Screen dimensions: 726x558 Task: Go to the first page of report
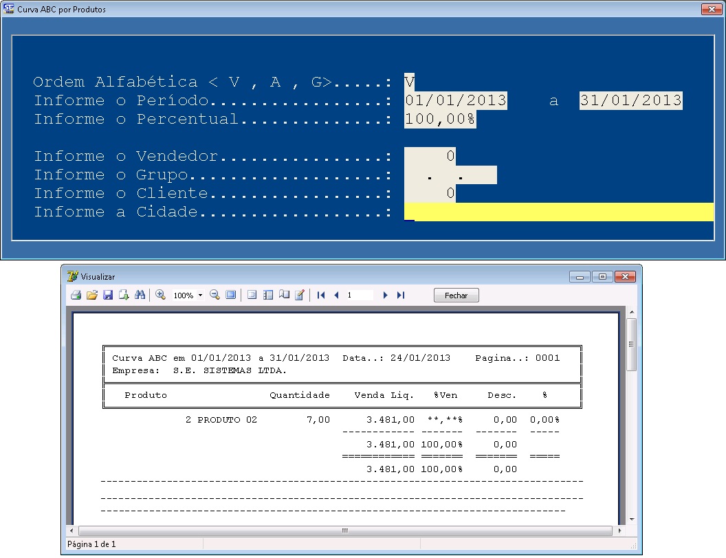point(321,295)
